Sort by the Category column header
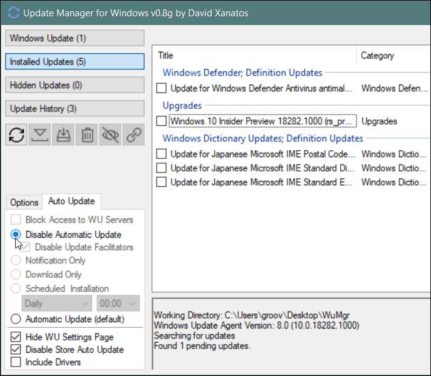The width and height of the screenshot is (431, 376). click(393, 56)
